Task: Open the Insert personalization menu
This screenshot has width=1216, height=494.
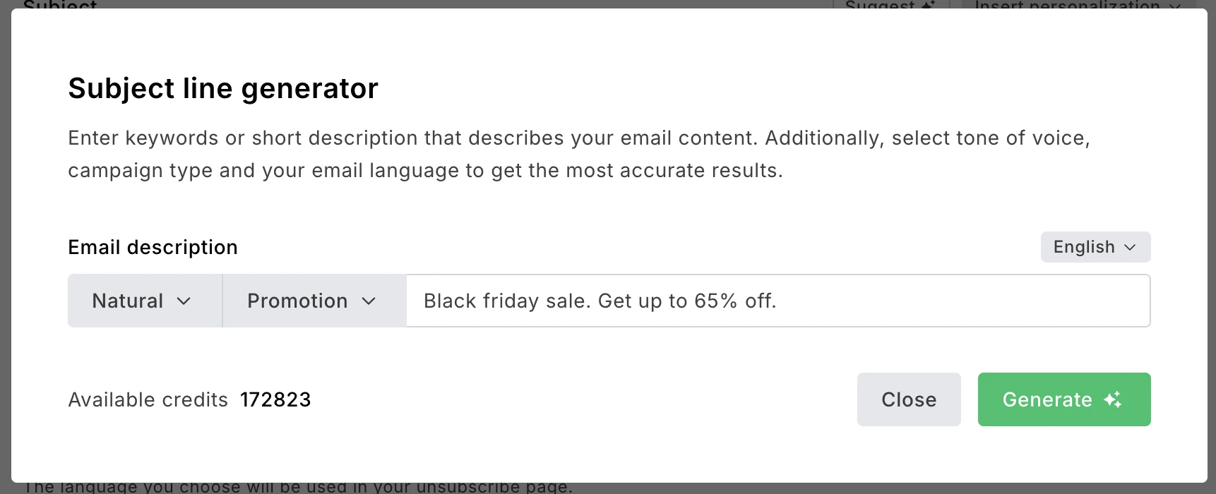Action: click(x=1066, y=5)
